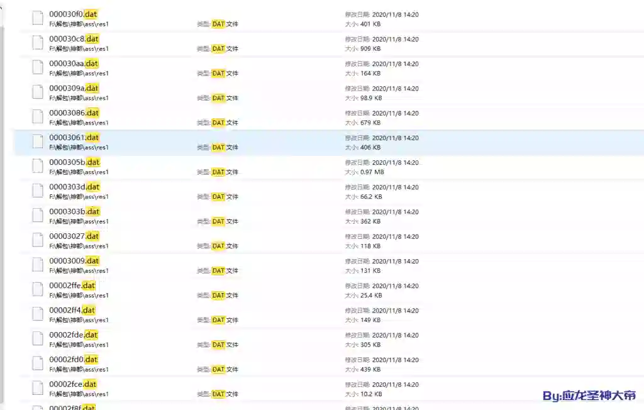
Task: Click the modified date of 000030aa.dat
Action: 395,64
